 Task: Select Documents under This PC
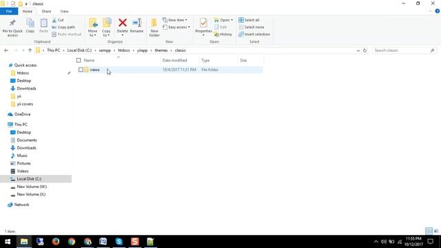27,140
